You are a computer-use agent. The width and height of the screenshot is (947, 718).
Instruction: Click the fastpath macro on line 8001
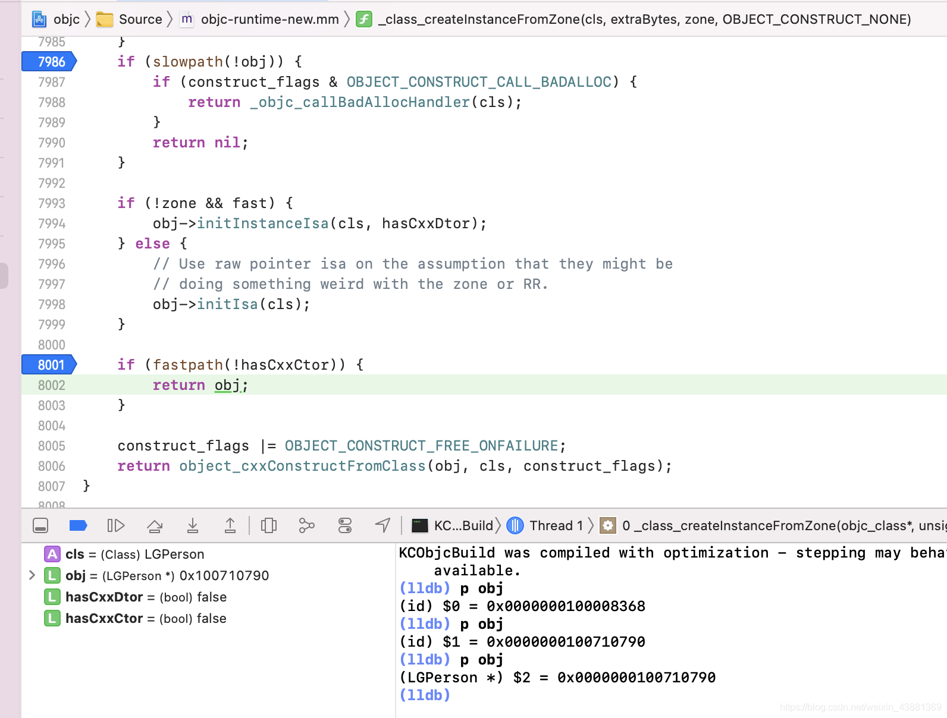tap(188, 365)
